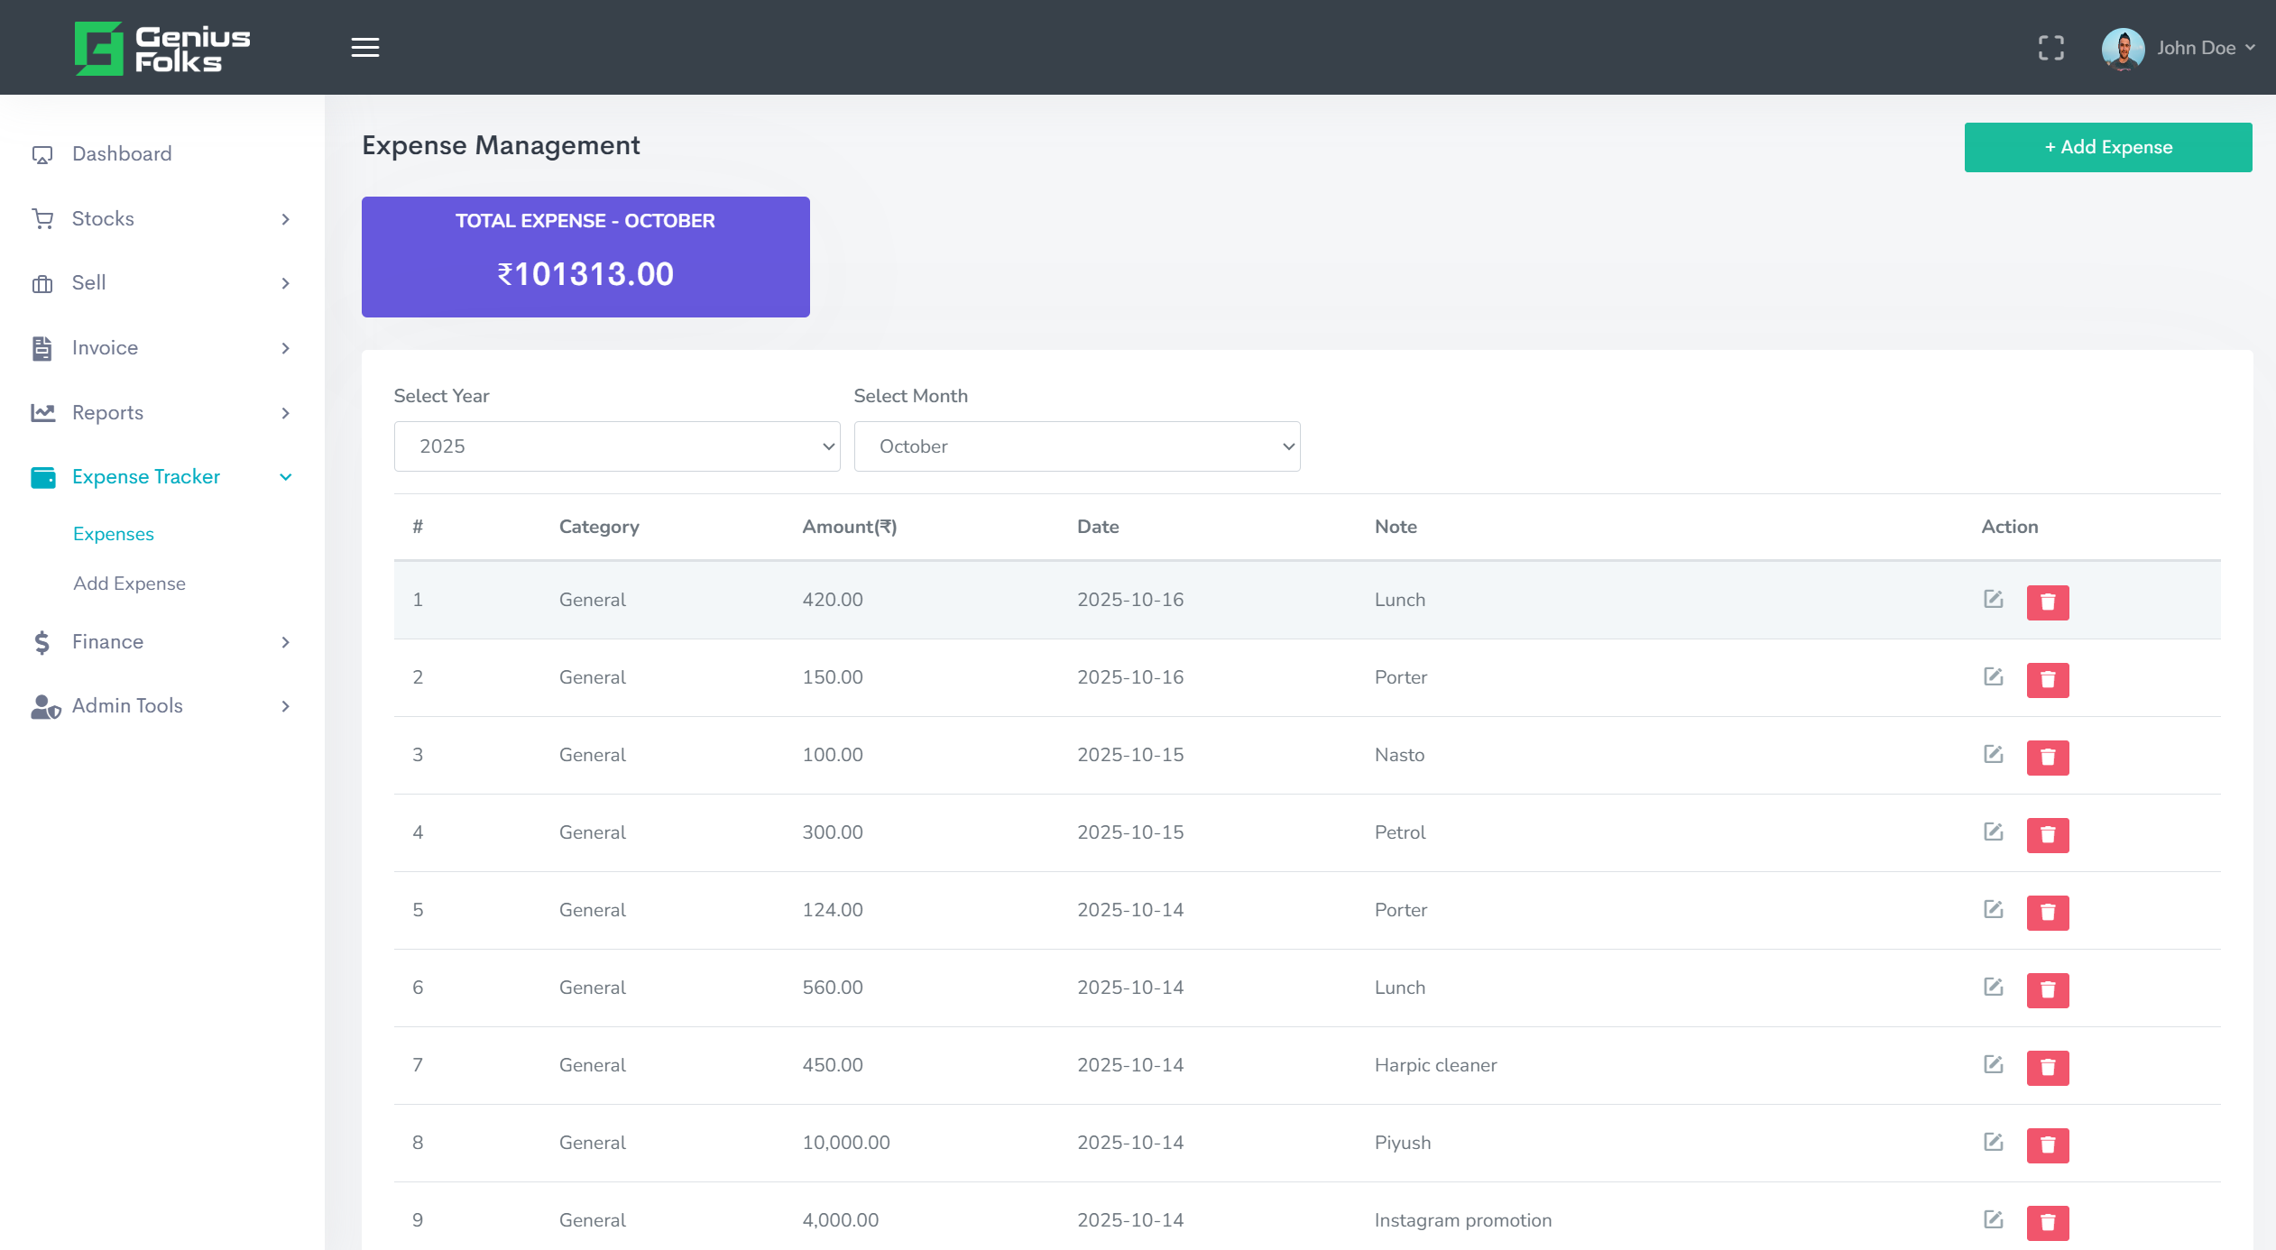Open the Expenses sidebar item
Screen dimensions: 2276x1250
coord(113,533)
